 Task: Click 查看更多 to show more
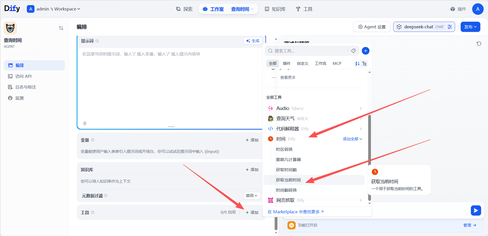coord(288,78)
